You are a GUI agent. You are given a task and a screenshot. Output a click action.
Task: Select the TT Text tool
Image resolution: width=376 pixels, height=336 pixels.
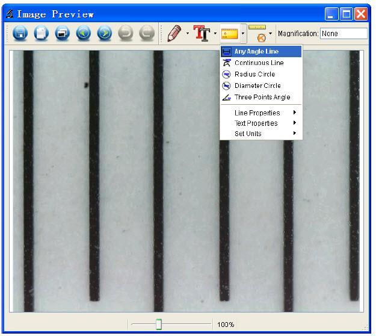pos(202,33)
